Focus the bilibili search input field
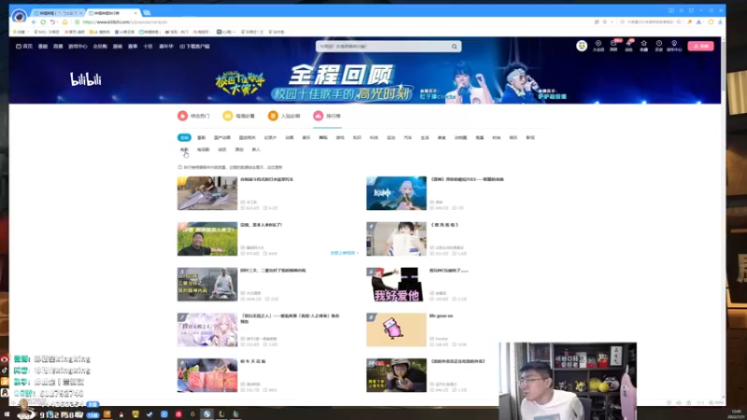The height and width of the screenshot is (420, 747). pos(384,47)
